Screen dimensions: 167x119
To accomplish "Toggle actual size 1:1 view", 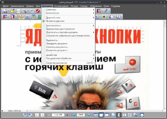I will [x=96, y=115].
